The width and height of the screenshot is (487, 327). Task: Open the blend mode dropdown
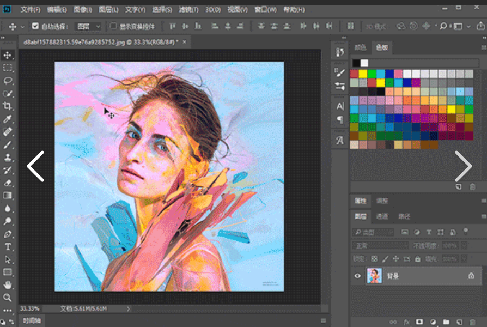pyautogui.click(x=380, y=246)
